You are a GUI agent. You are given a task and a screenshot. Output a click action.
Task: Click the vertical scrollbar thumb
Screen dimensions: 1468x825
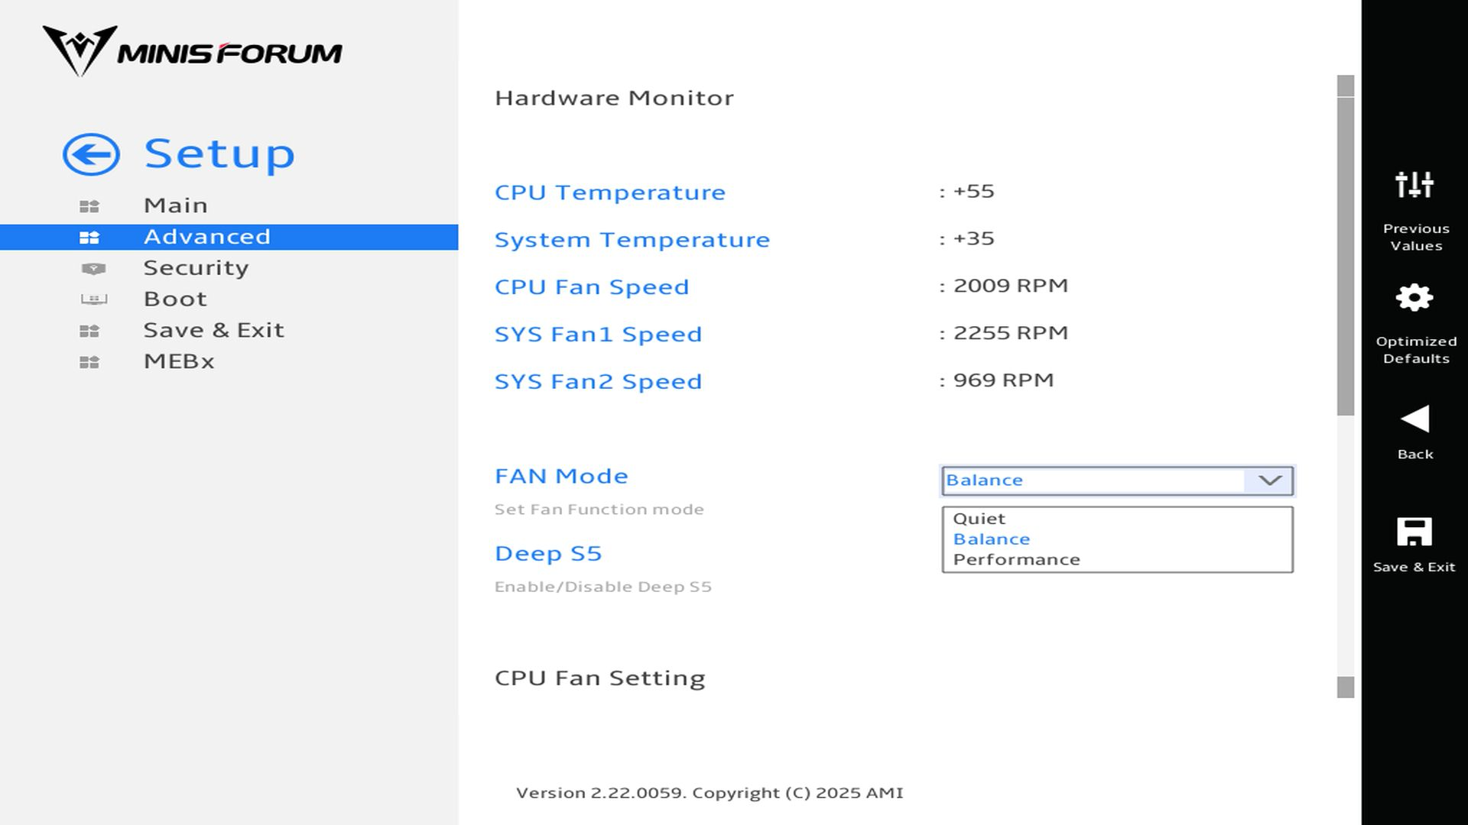[x=1346, y=256]
